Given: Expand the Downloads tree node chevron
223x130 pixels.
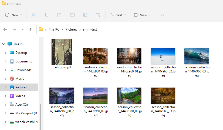Looking at the screenshot, I should [x=6, y=70].
